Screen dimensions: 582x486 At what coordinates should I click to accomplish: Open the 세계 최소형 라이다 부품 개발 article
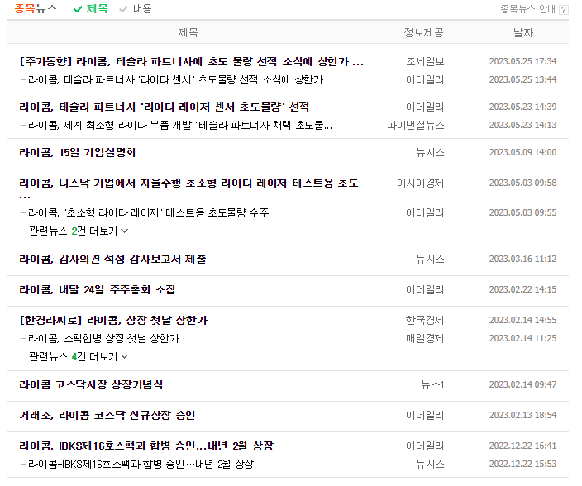pos(180,126)
